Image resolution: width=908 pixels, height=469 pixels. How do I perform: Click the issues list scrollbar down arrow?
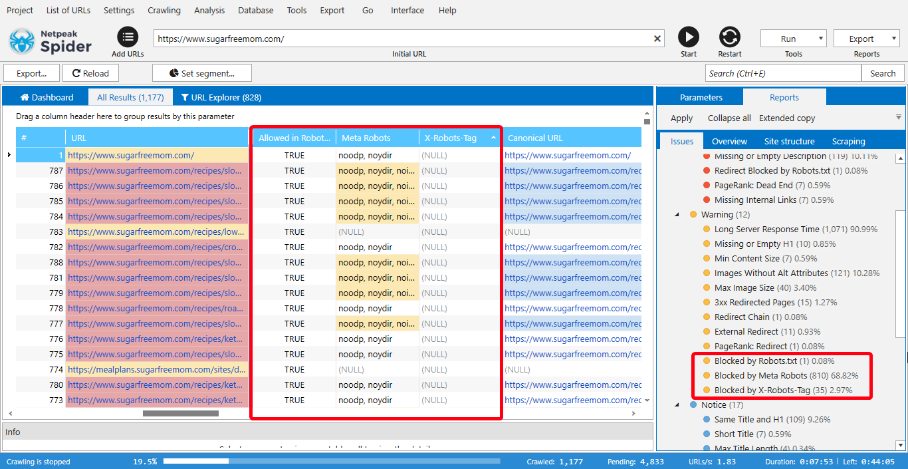(x=901, y=445)
